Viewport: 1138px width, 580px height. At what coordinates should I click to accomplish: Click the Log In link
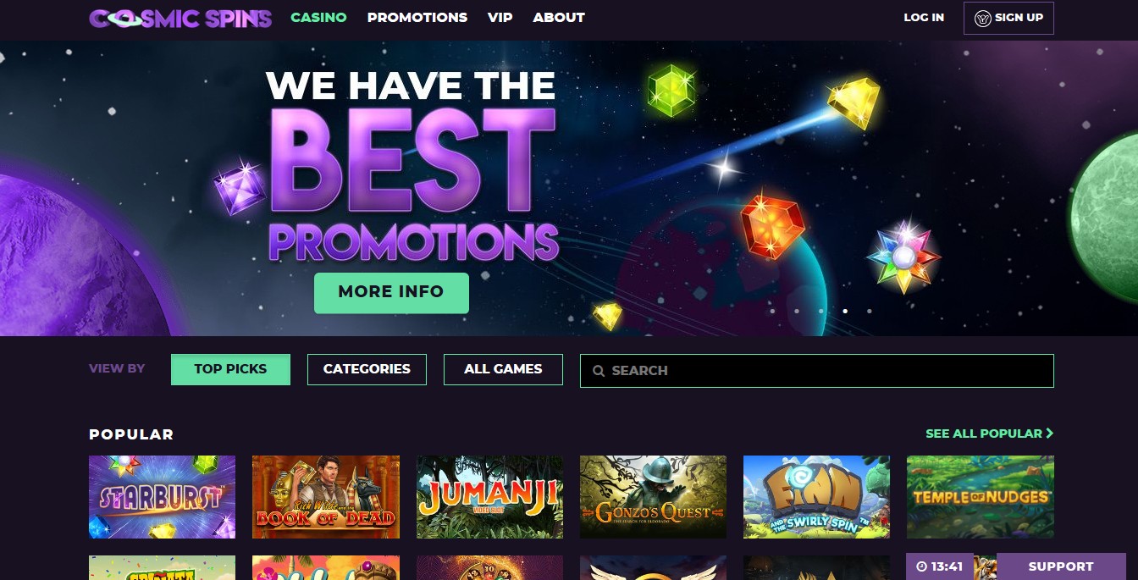coord(924,17)
